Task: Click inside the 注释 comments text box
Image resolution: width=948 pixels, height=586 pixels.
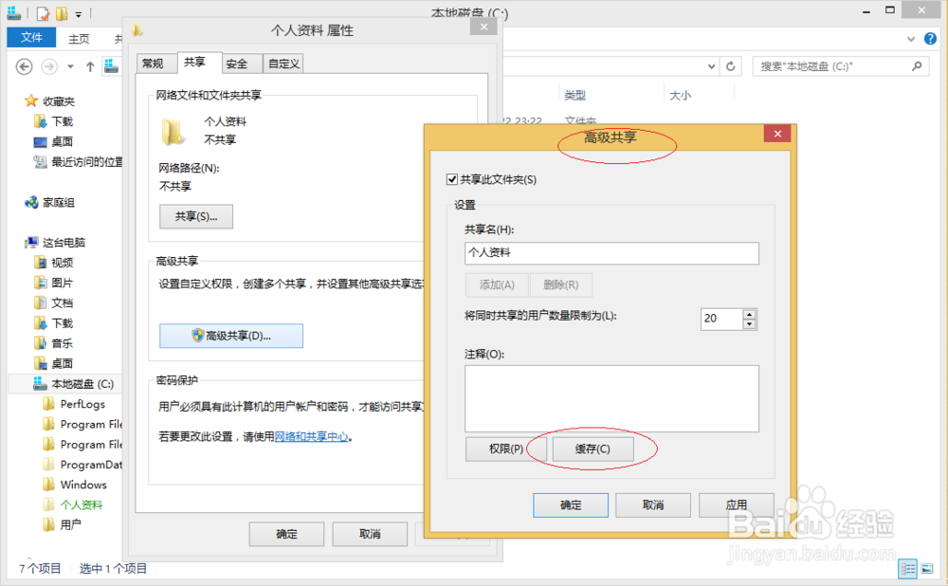Action: point(611,399)
